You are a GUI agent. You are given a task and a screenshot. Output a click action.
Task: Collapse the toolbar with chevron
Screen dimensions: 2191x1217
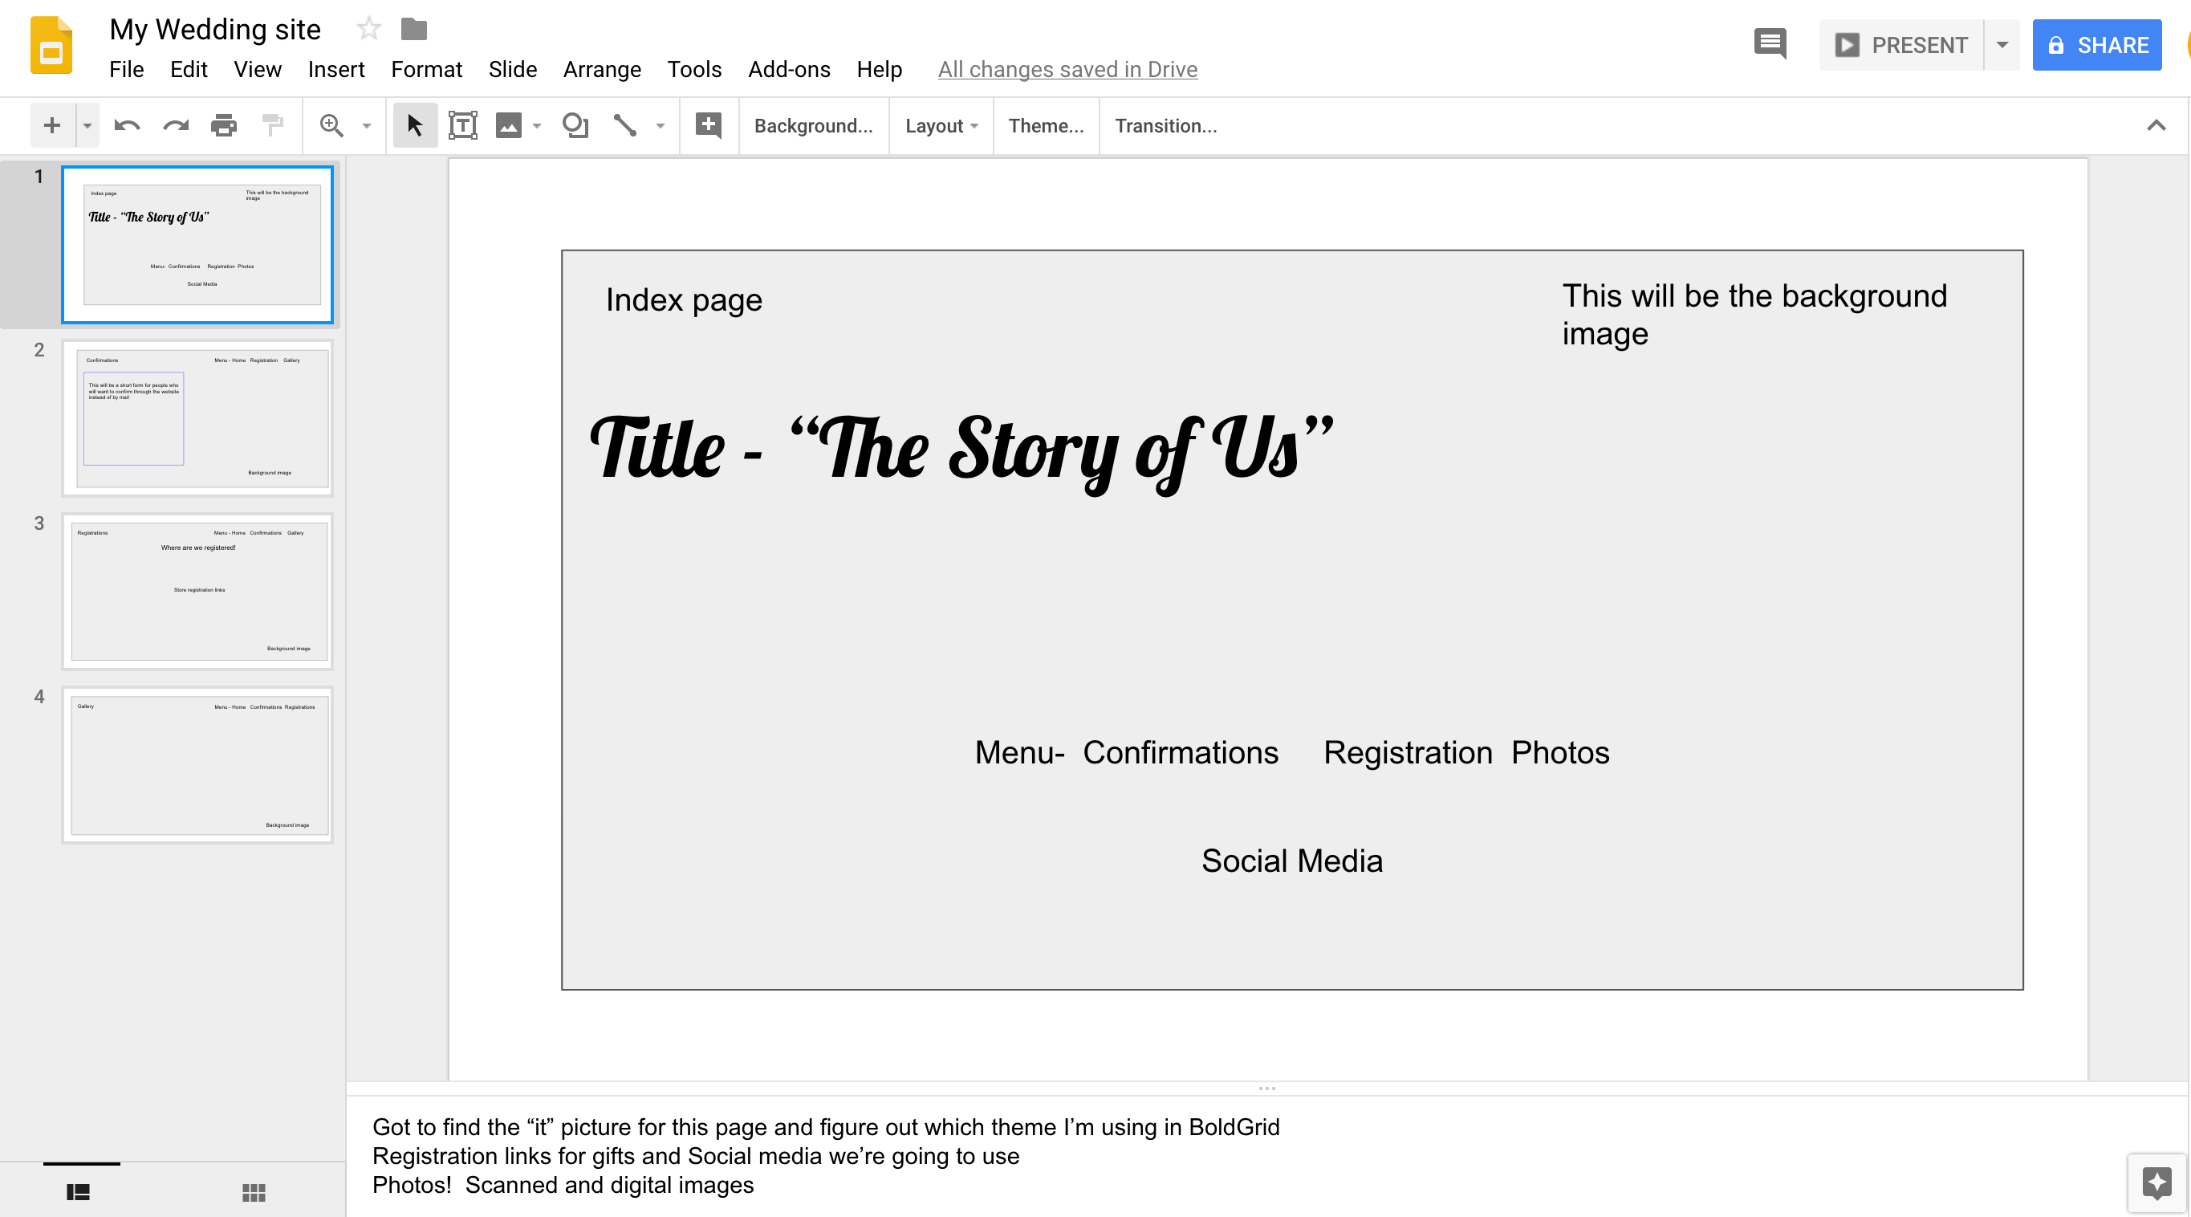pos(2155,126)
